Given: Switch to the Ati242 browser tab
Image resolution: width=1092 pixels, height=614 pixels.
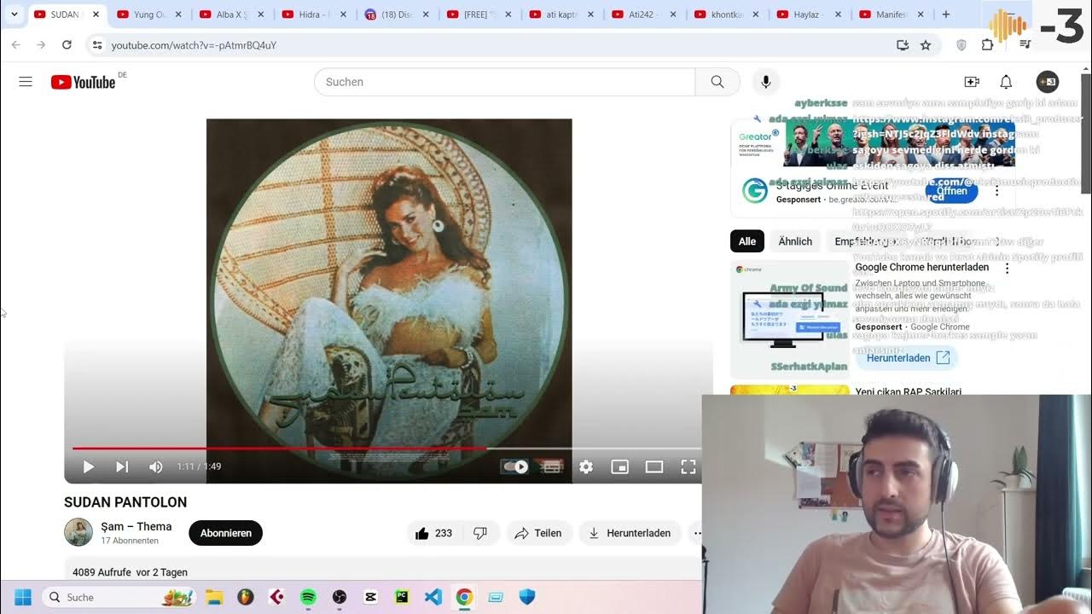Looking at the screenshot, I should [x=645, y=14].
